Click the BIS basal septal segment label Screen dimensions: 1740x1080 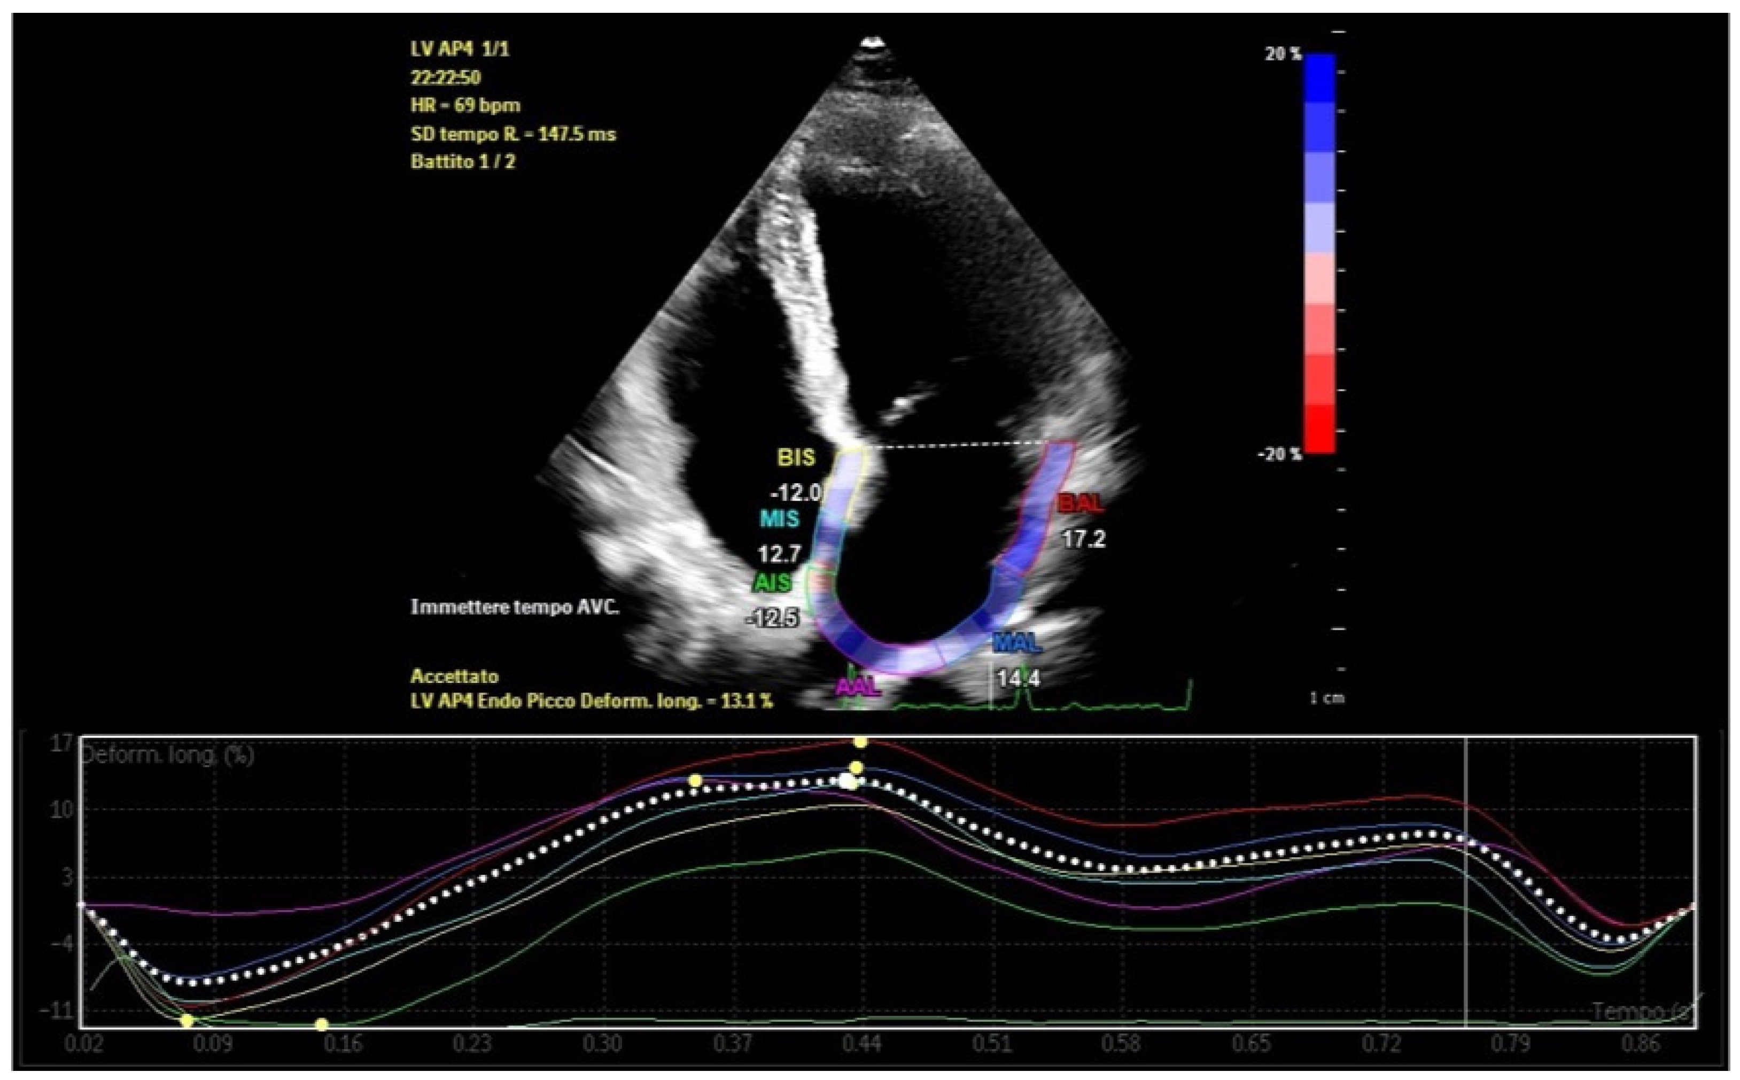[795, 457]
